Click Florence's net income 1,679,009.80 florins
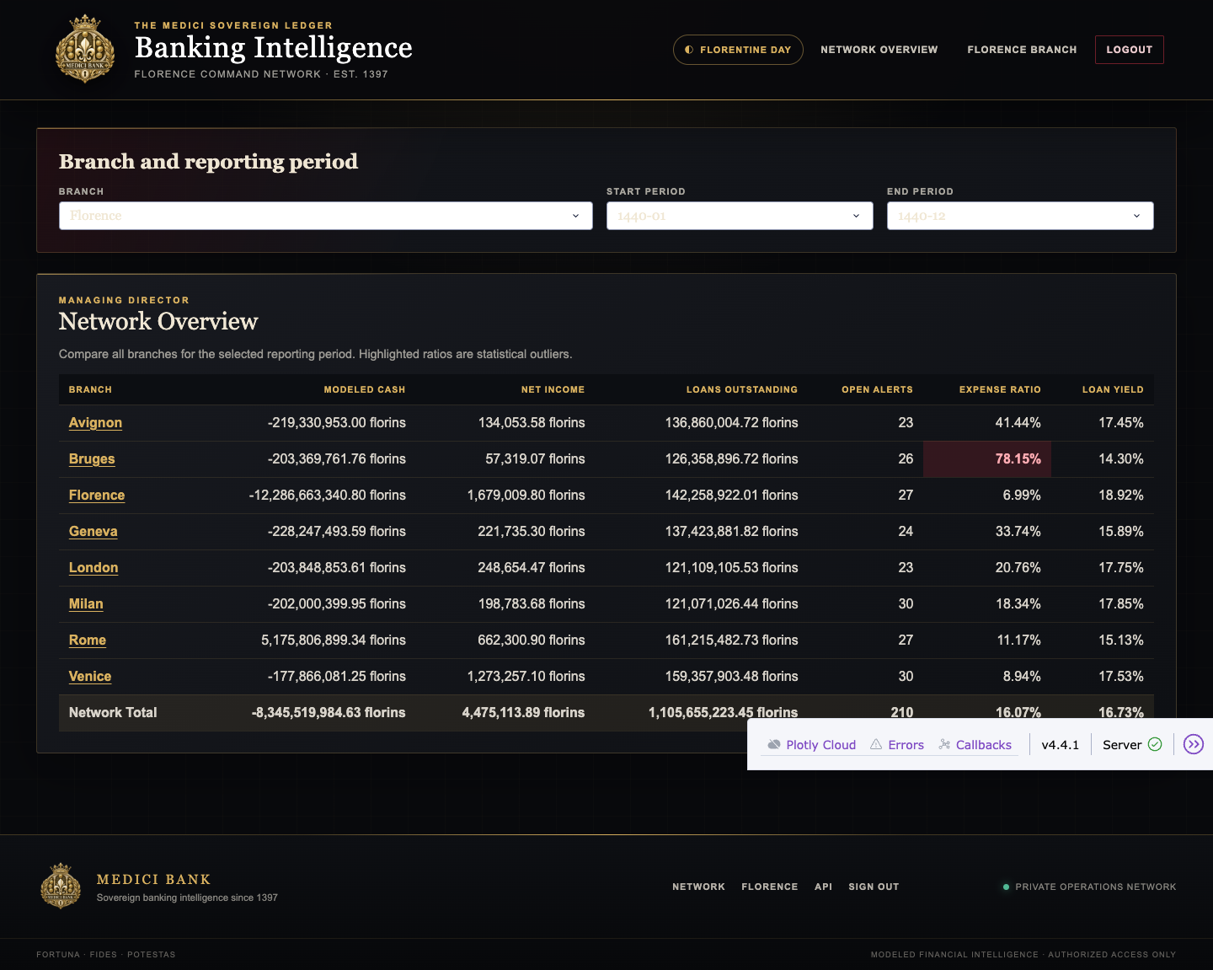The height and width of the screenshot is (970, 1213). coord(526,496)
